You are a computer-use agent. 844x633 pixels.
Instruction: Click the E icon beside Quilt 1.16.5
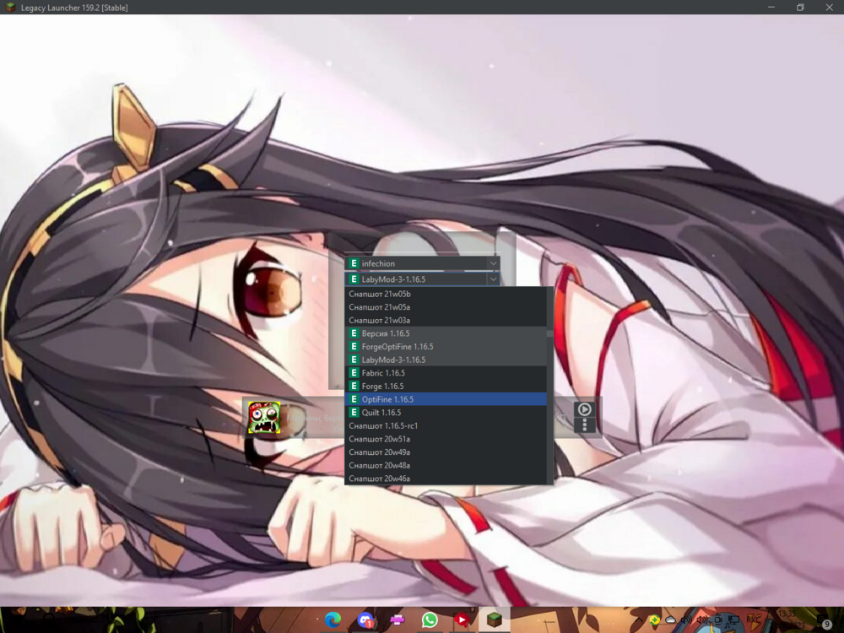pyautogui.click(x=354, y=413)
